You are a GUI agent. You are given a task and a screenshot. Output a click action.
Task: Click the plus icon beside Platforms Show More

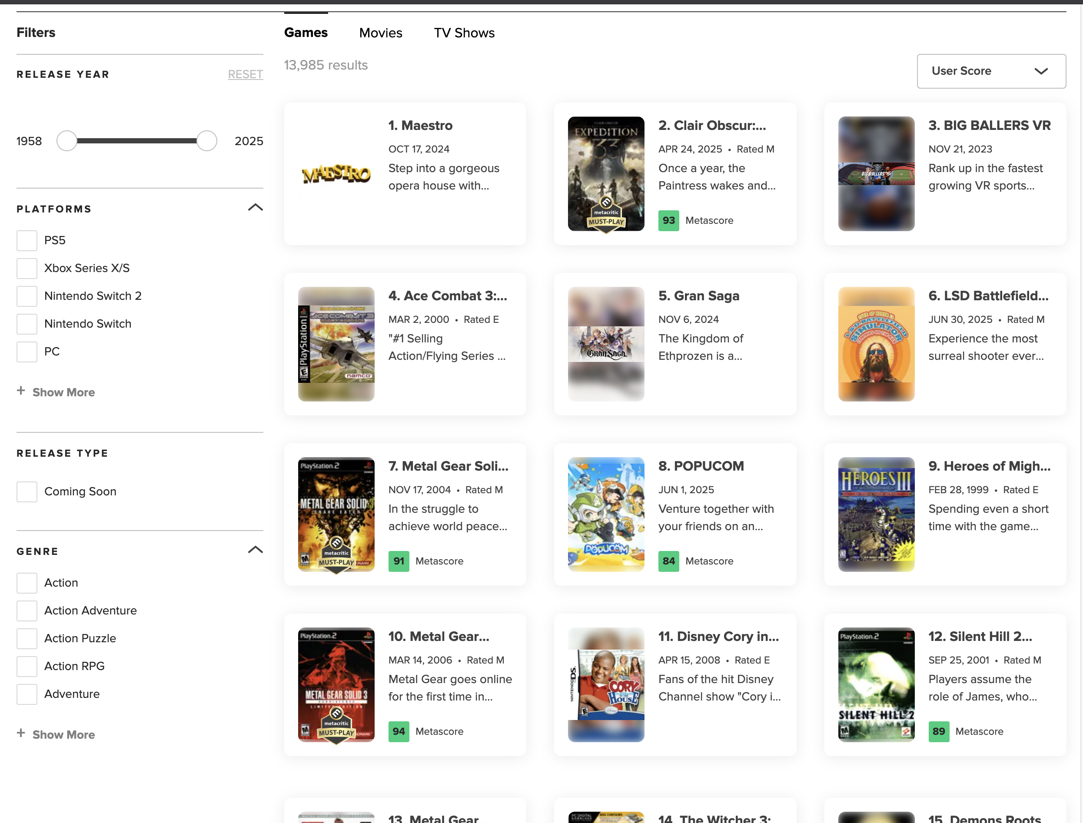21,391
